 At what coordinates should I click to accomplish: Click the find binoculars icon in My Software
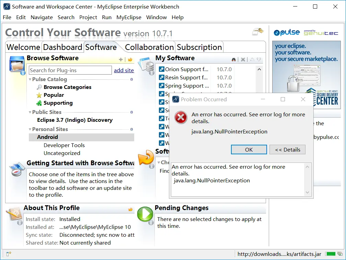[234, 60]
